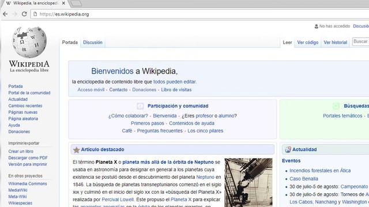Click Artículo destacado heading link

[103, 149]
